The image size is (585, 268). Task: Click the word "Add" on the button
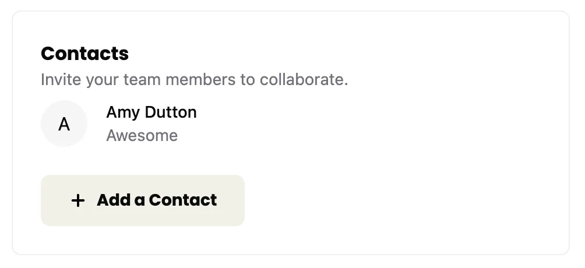[114, 200]
